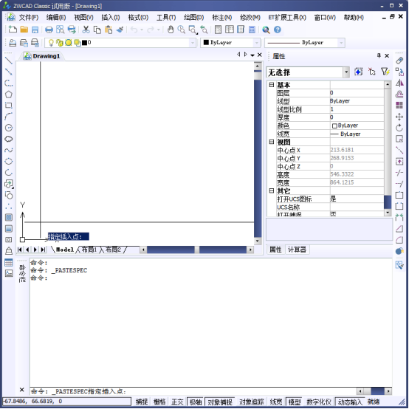Collapse the 其它 properties group
Screen dimensions: 409x409
coord(272,190)
